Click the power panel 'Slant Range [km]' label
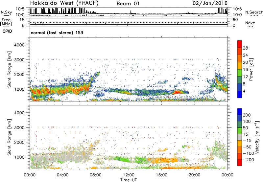 (x=9, y=69)
